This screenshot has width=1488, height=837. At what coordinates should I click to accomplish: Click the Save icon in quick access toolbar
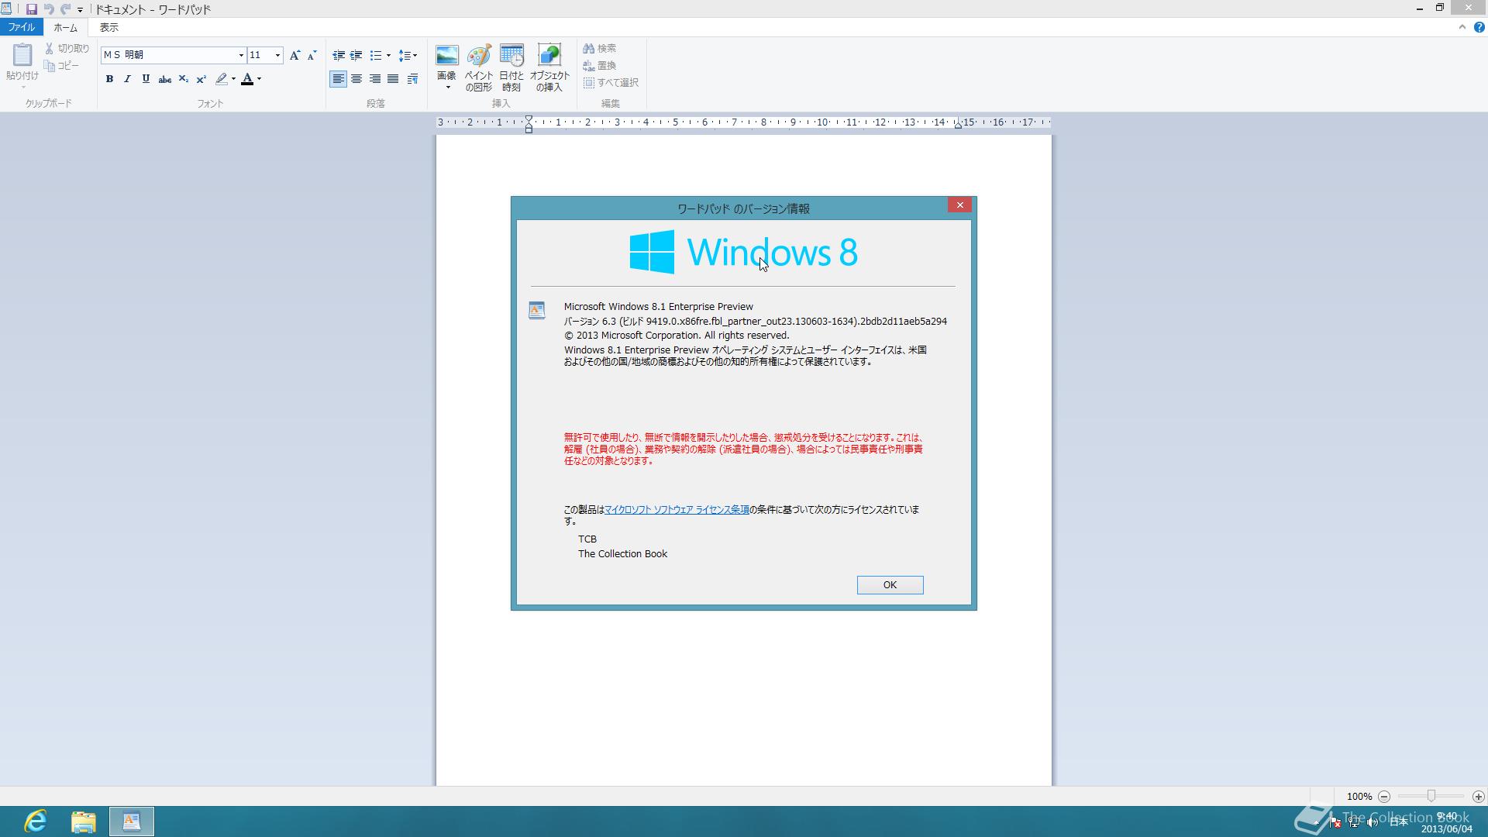coord(31,9)
